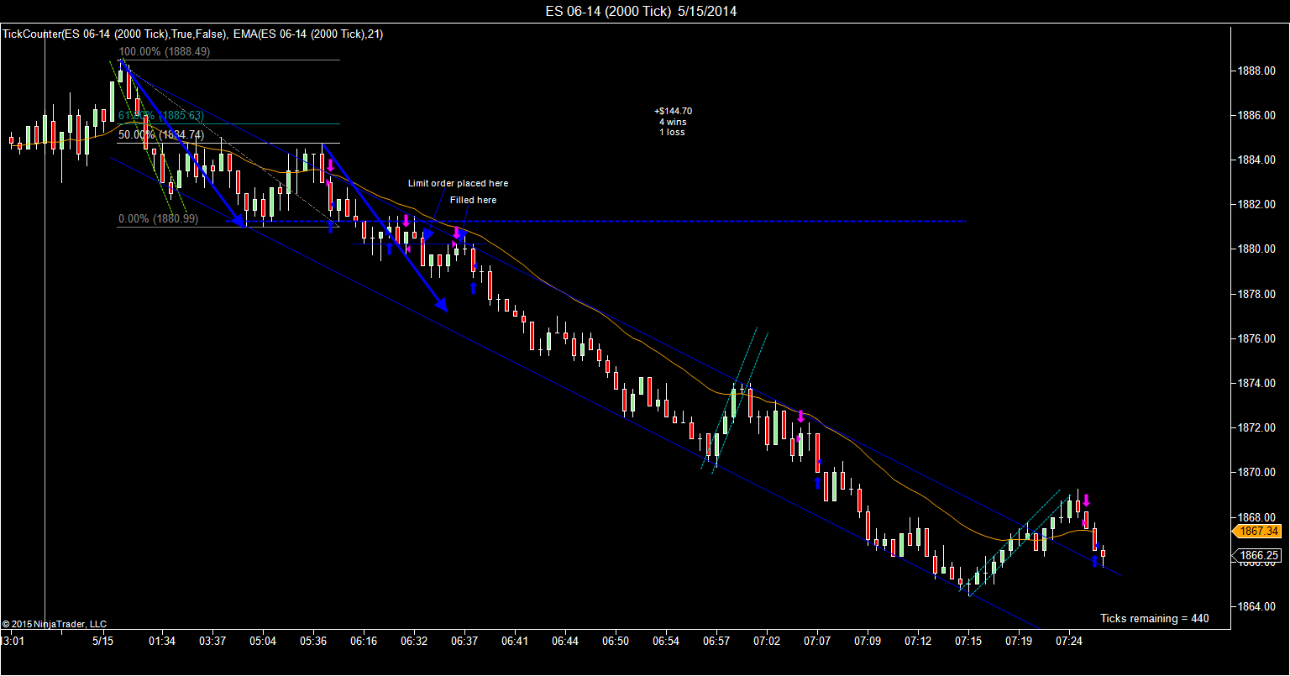Select the +$144.70 profit annotation

point(673,111)
